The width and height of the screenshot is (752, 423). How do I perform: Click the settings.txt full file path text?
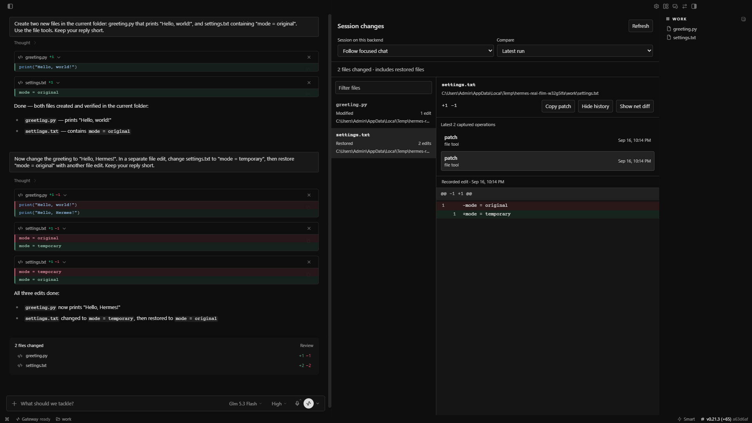point(520,93)
